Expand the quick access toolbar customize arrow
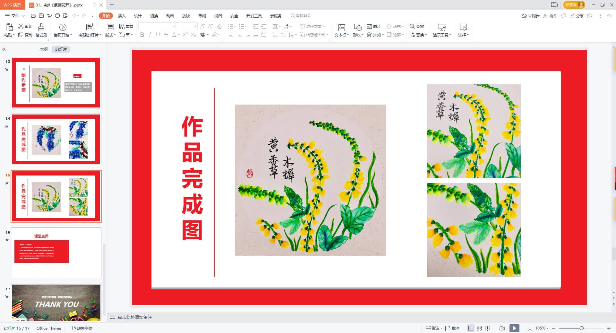Screen dimensions: 616x333 [93, 16]
